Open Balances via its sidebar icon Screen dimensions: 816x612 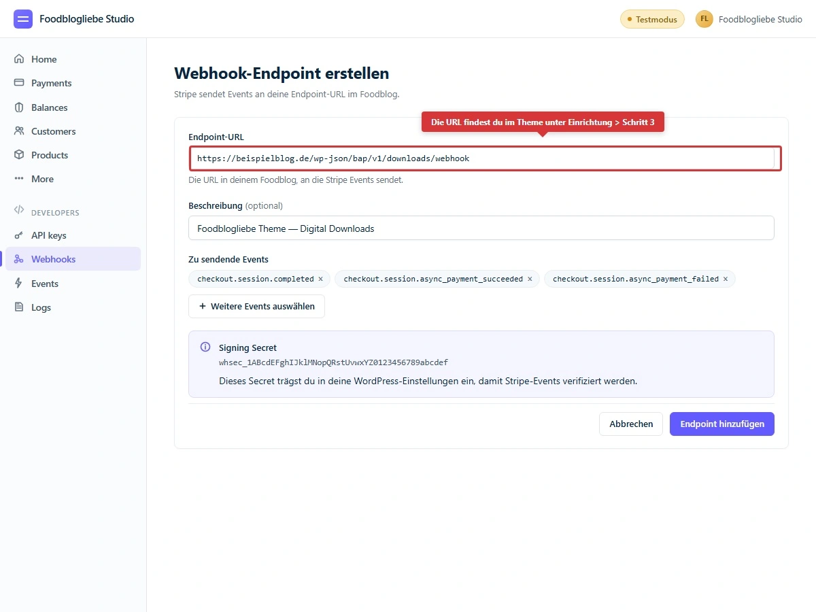18,107
